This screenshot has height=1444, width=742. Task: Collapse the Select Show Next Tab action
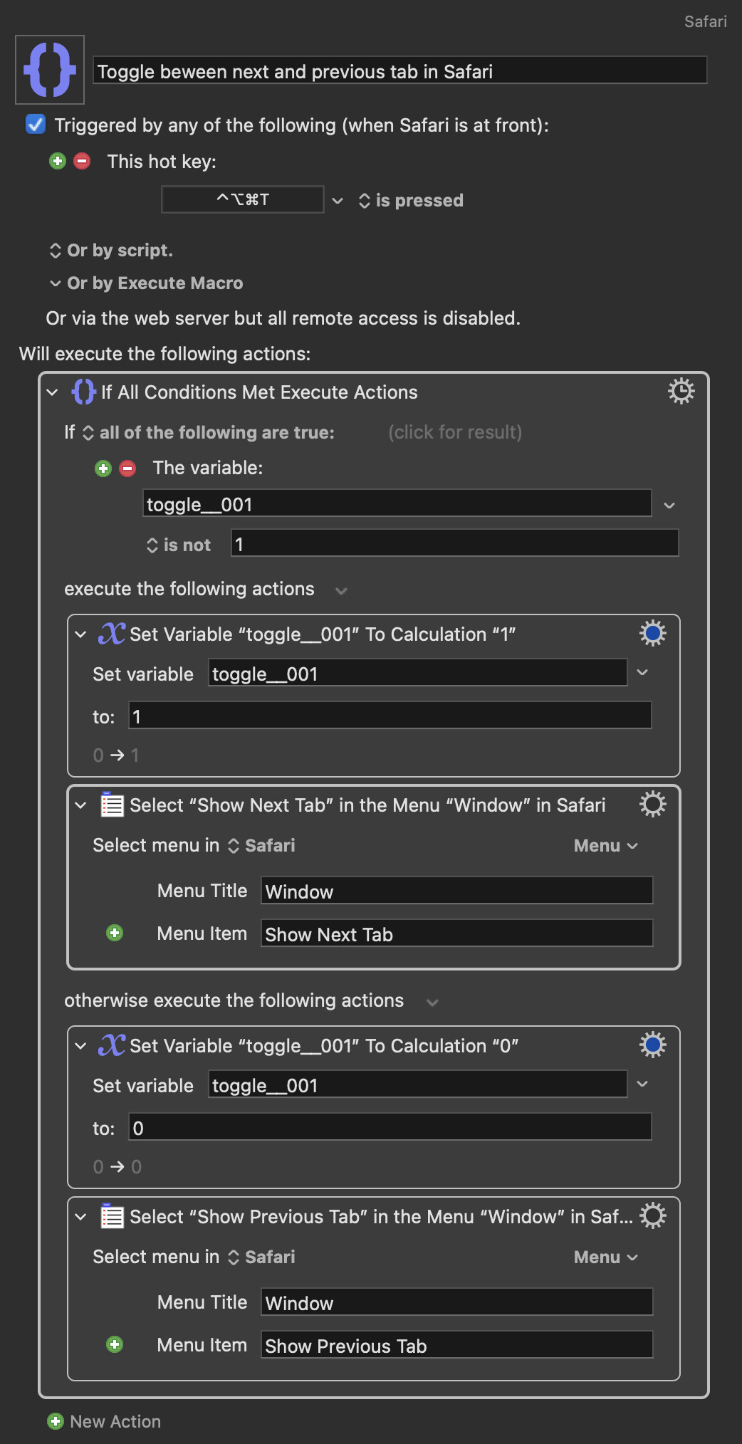pyautogui.click(x=80, y=805)
